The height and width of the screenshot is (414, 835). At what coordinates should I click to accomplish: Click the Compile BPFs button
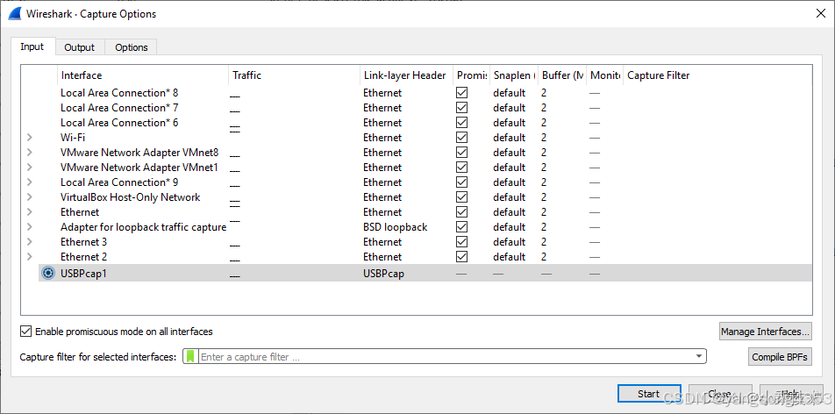pyautogui.click(x=780, y=357)
